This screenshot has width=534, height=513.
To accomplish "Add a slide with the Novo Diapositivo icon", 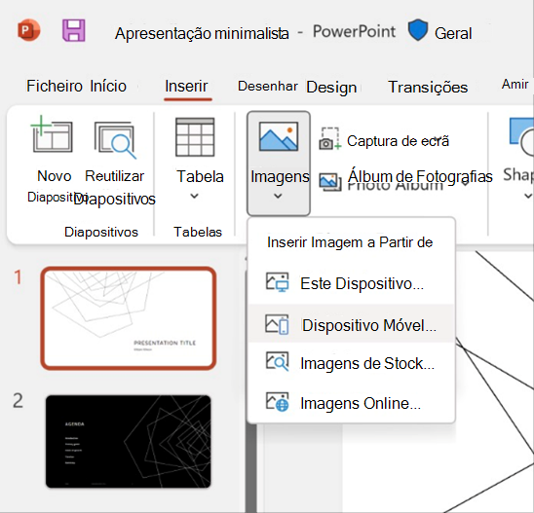I will 52,133.
